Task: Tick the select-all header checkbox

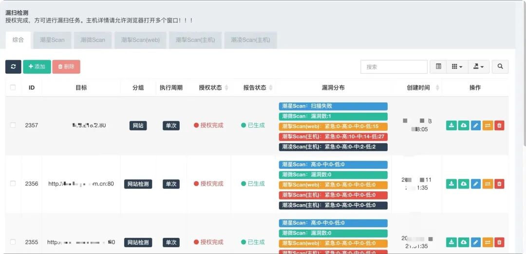Action: 13,87
